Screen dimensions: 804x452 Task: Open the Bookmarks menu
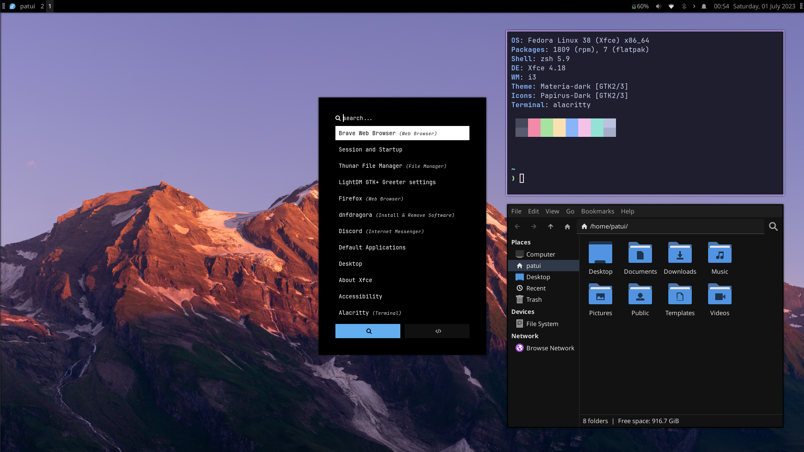(597, 211)
